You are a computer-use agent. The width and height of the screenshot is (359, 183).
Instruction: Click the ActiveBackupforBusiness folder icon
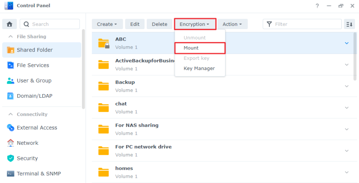(104, 65)
